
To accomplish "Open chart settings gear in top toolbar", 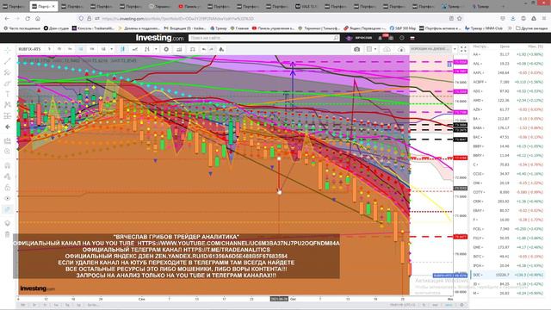I will pos(166,49).
